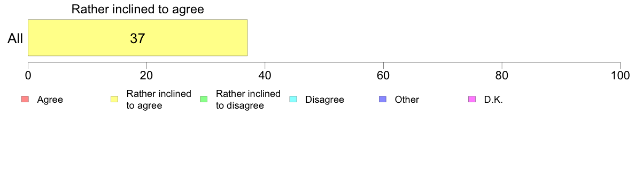Select the Disagree legend label
Screen dimensions: 635x196
(324, 100)
